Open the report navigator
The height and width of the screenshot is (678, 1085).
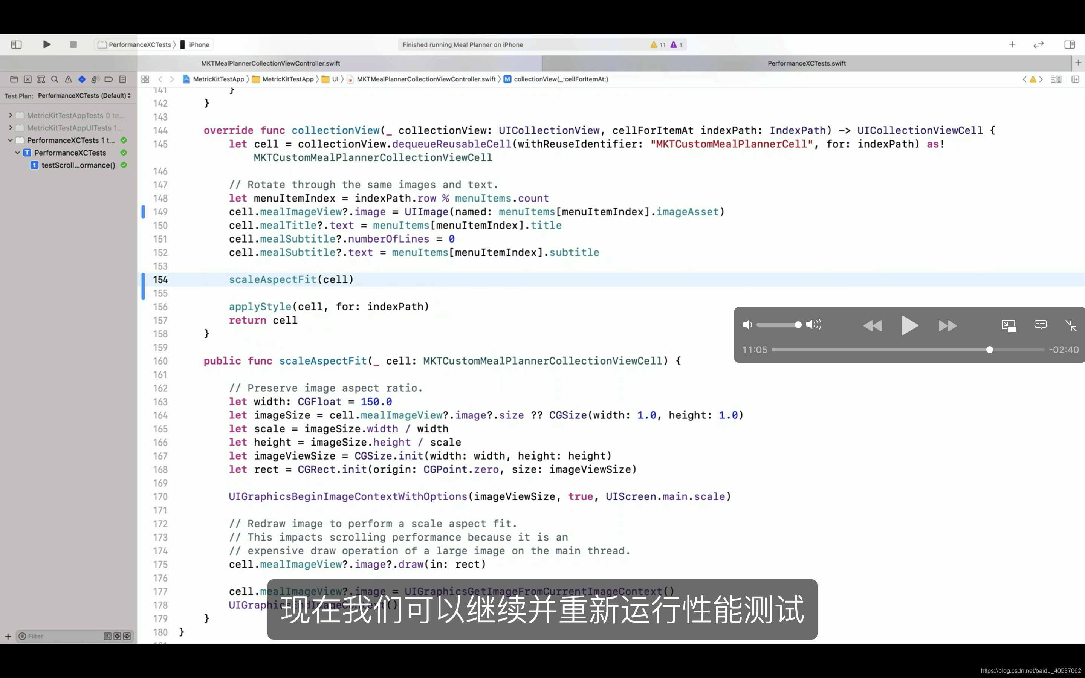coord(122,79)
